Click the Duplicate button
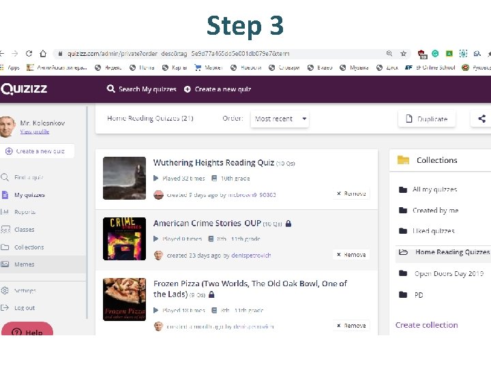Screen dimensions: 491x368 426,119
